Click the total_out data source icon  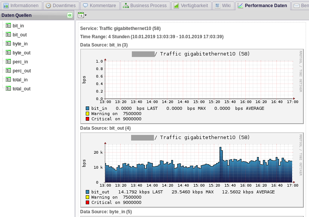(x=8, y=89)
